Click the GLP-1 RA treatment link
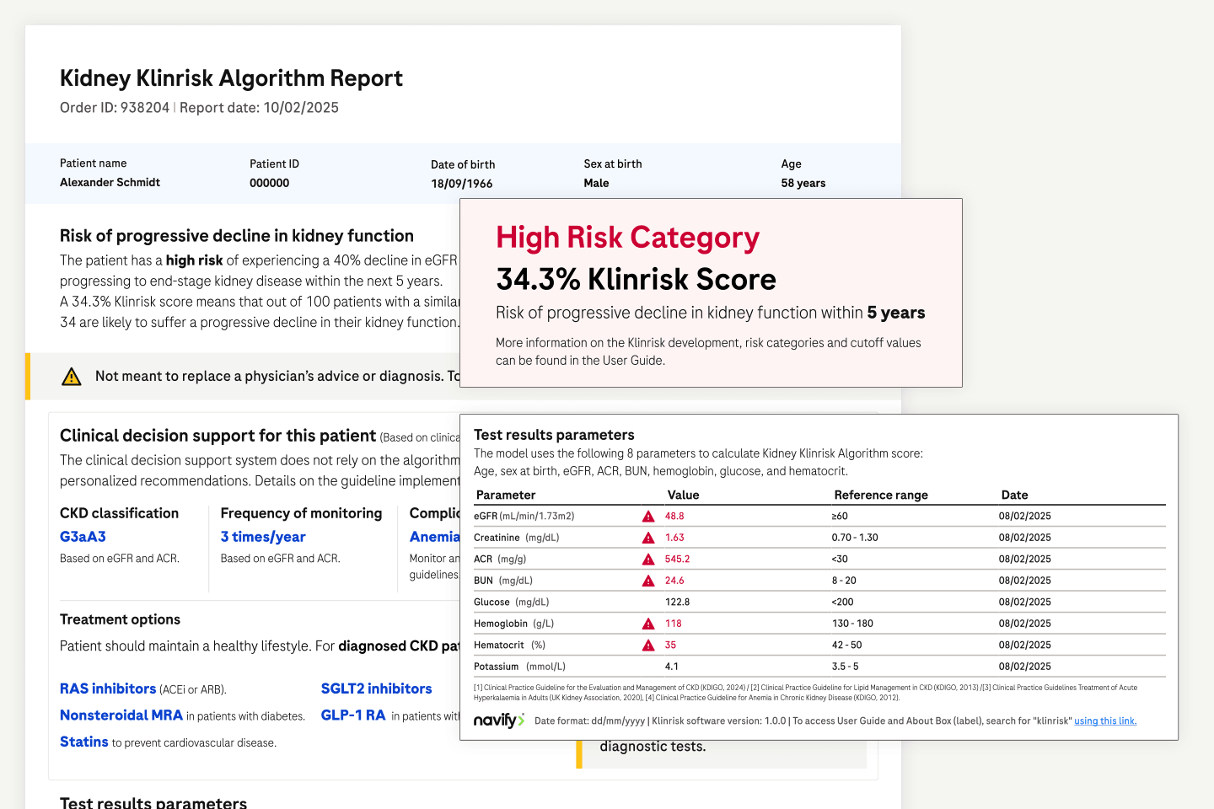This screenshot has height=809, width=1214. click(353, 715)
